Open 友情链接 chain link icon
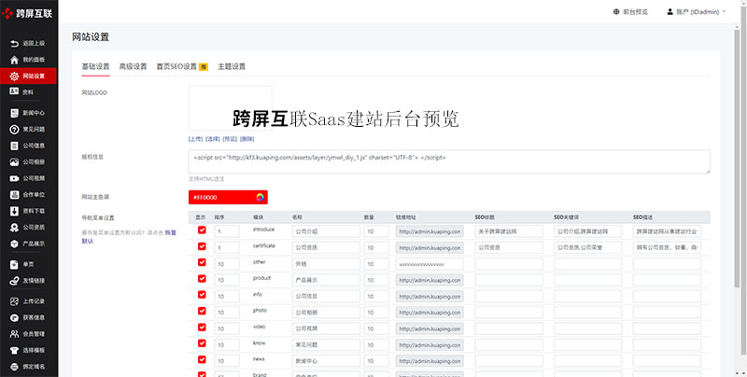The height and width of the screenshot is (377, 747). (x=14, y=281)
